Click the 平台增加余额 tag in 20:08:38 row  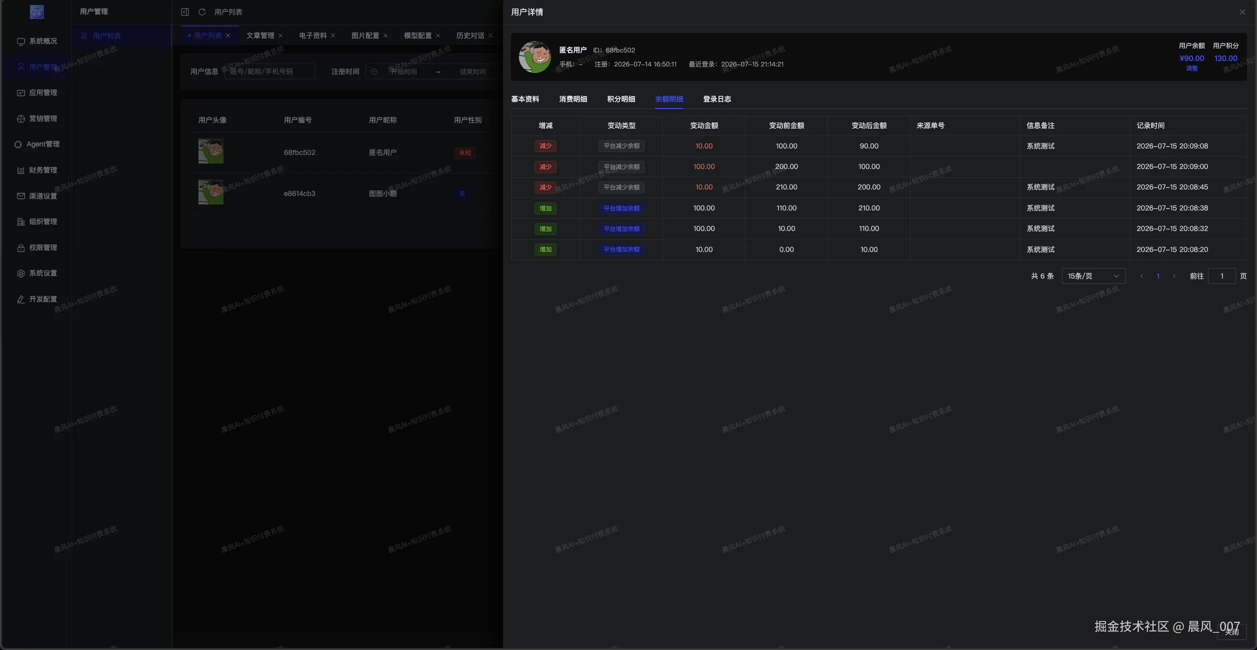[621, 208]
